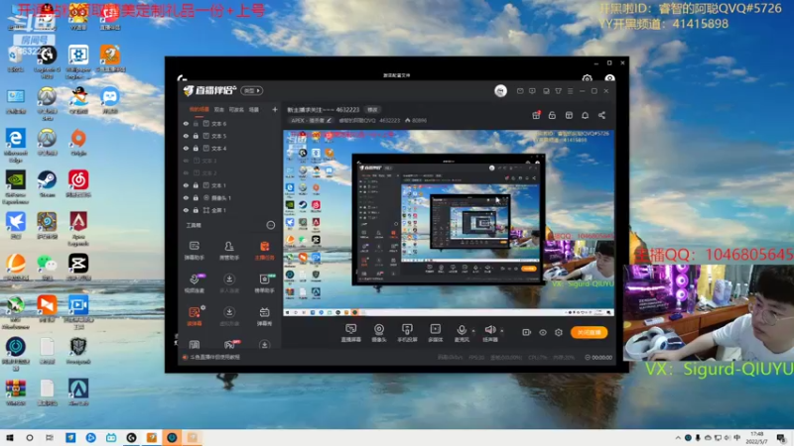Open Steam desktop shortcut
The image size is (794, 446).
coord(47,183)
